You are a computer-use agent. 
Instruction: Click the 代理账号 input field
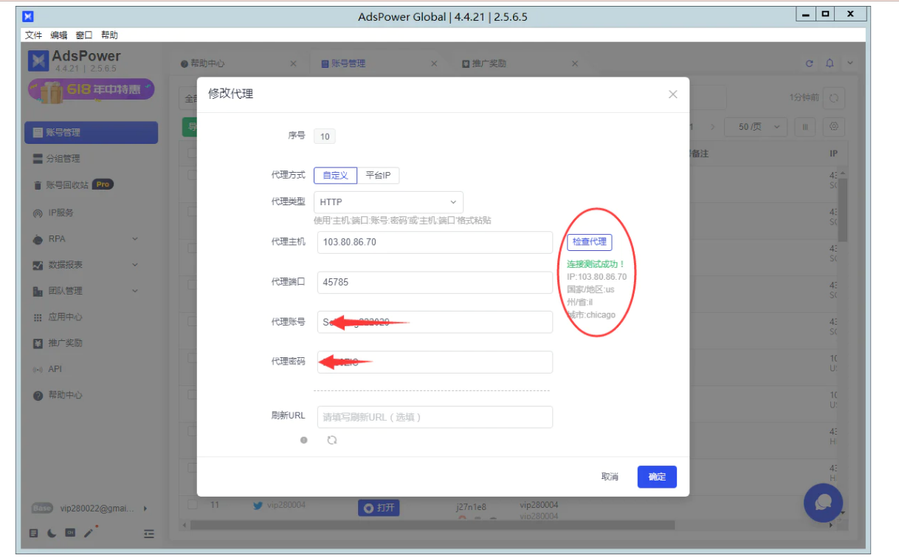pos(435,322)
